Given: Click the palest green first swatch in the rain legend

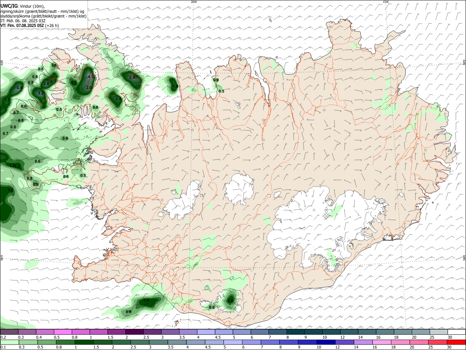Looking at the screenshot, I should pos(10,342).
